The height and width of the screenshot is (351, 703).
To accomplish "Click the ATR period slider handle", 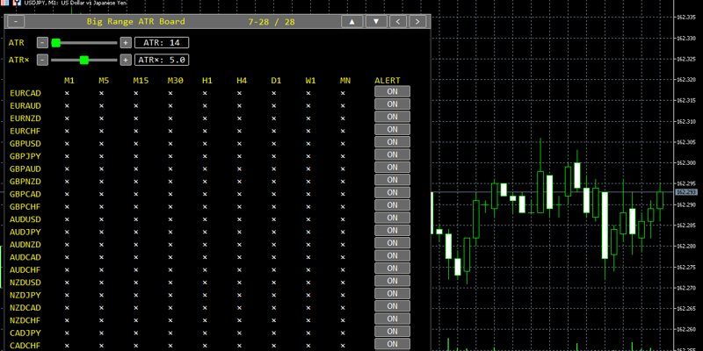I will (x=55, y=43).
